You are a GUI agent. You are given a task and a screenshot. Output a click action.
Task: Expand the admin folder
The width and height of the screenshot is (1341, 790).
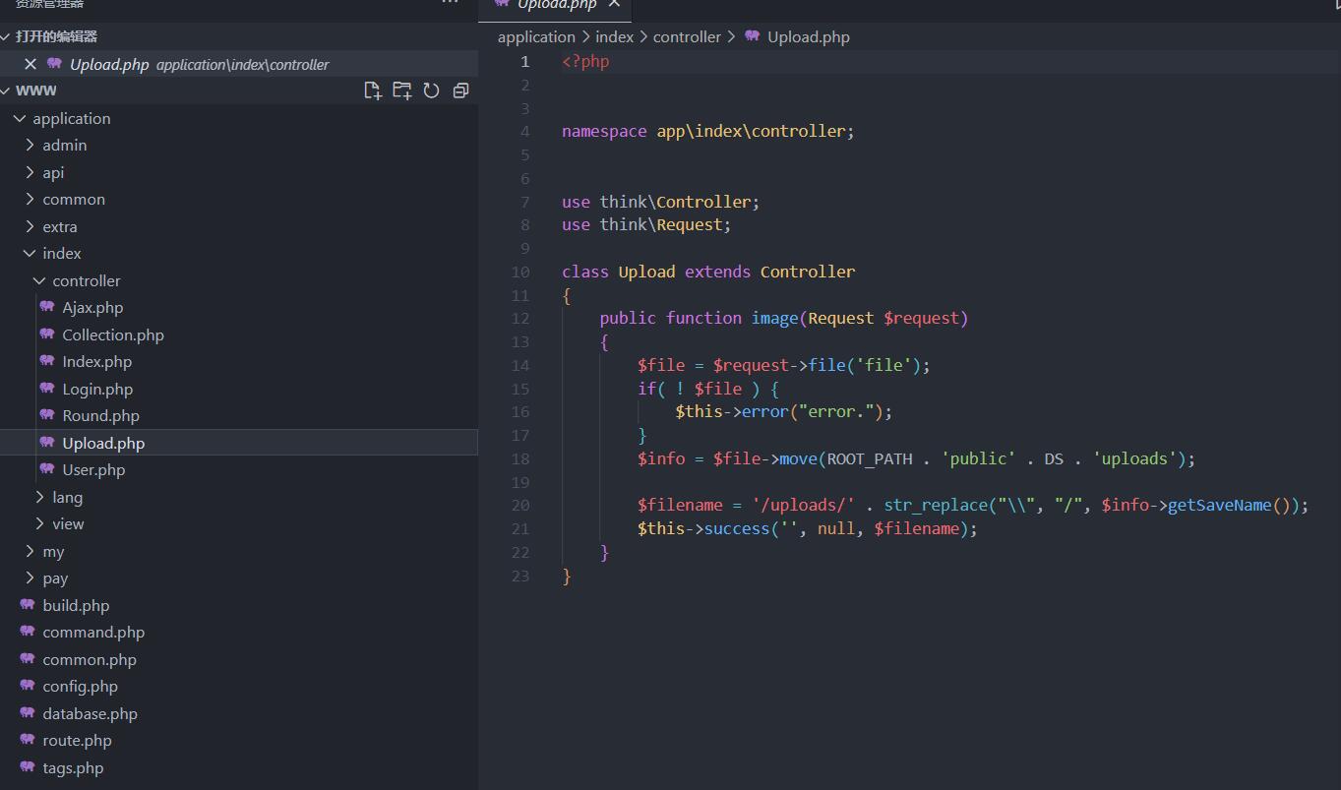tap(64, 145)
